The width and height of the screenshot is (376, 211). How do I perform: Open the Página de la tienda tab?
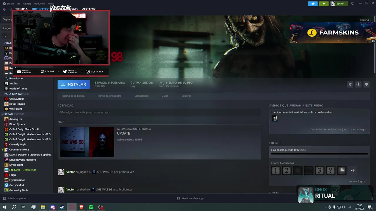pyautogui.click(x=73, y=96)
